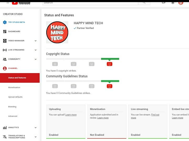Image resolution: width=189 pixels, height=141 pixels.
Task: Click green Community Guidelines Status bar segment
Action: coord(110,81)
